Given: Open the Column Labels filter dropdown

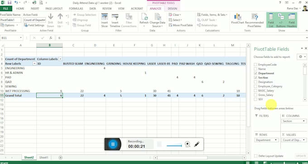Looking at the screenshot, I should coord(60,59).
